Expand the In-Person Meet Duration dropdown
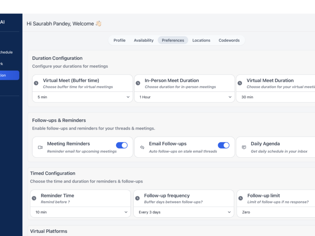 [184, 97]
